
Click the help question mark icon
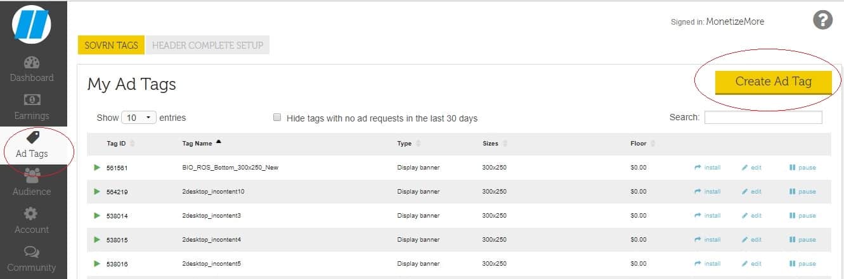coord(822,20)
